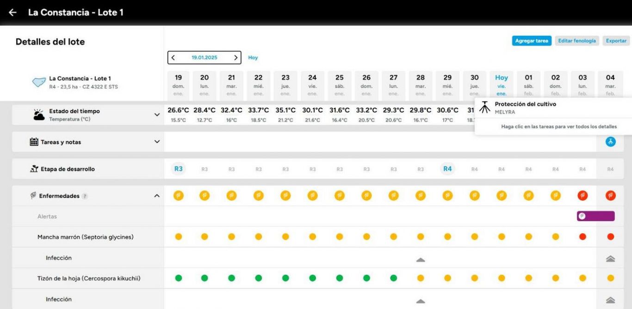632x309 pixels.
Task: Go to previous date with left chevron
Action: 173,58
